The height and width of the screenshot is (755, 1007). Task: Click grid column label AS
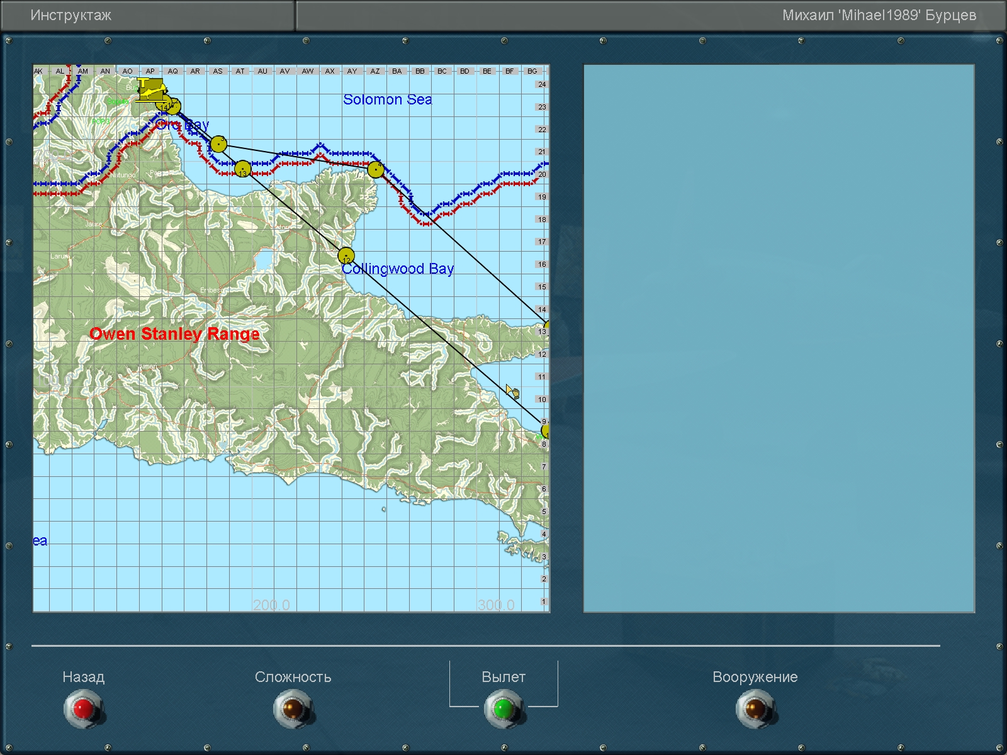pos(218,71)
